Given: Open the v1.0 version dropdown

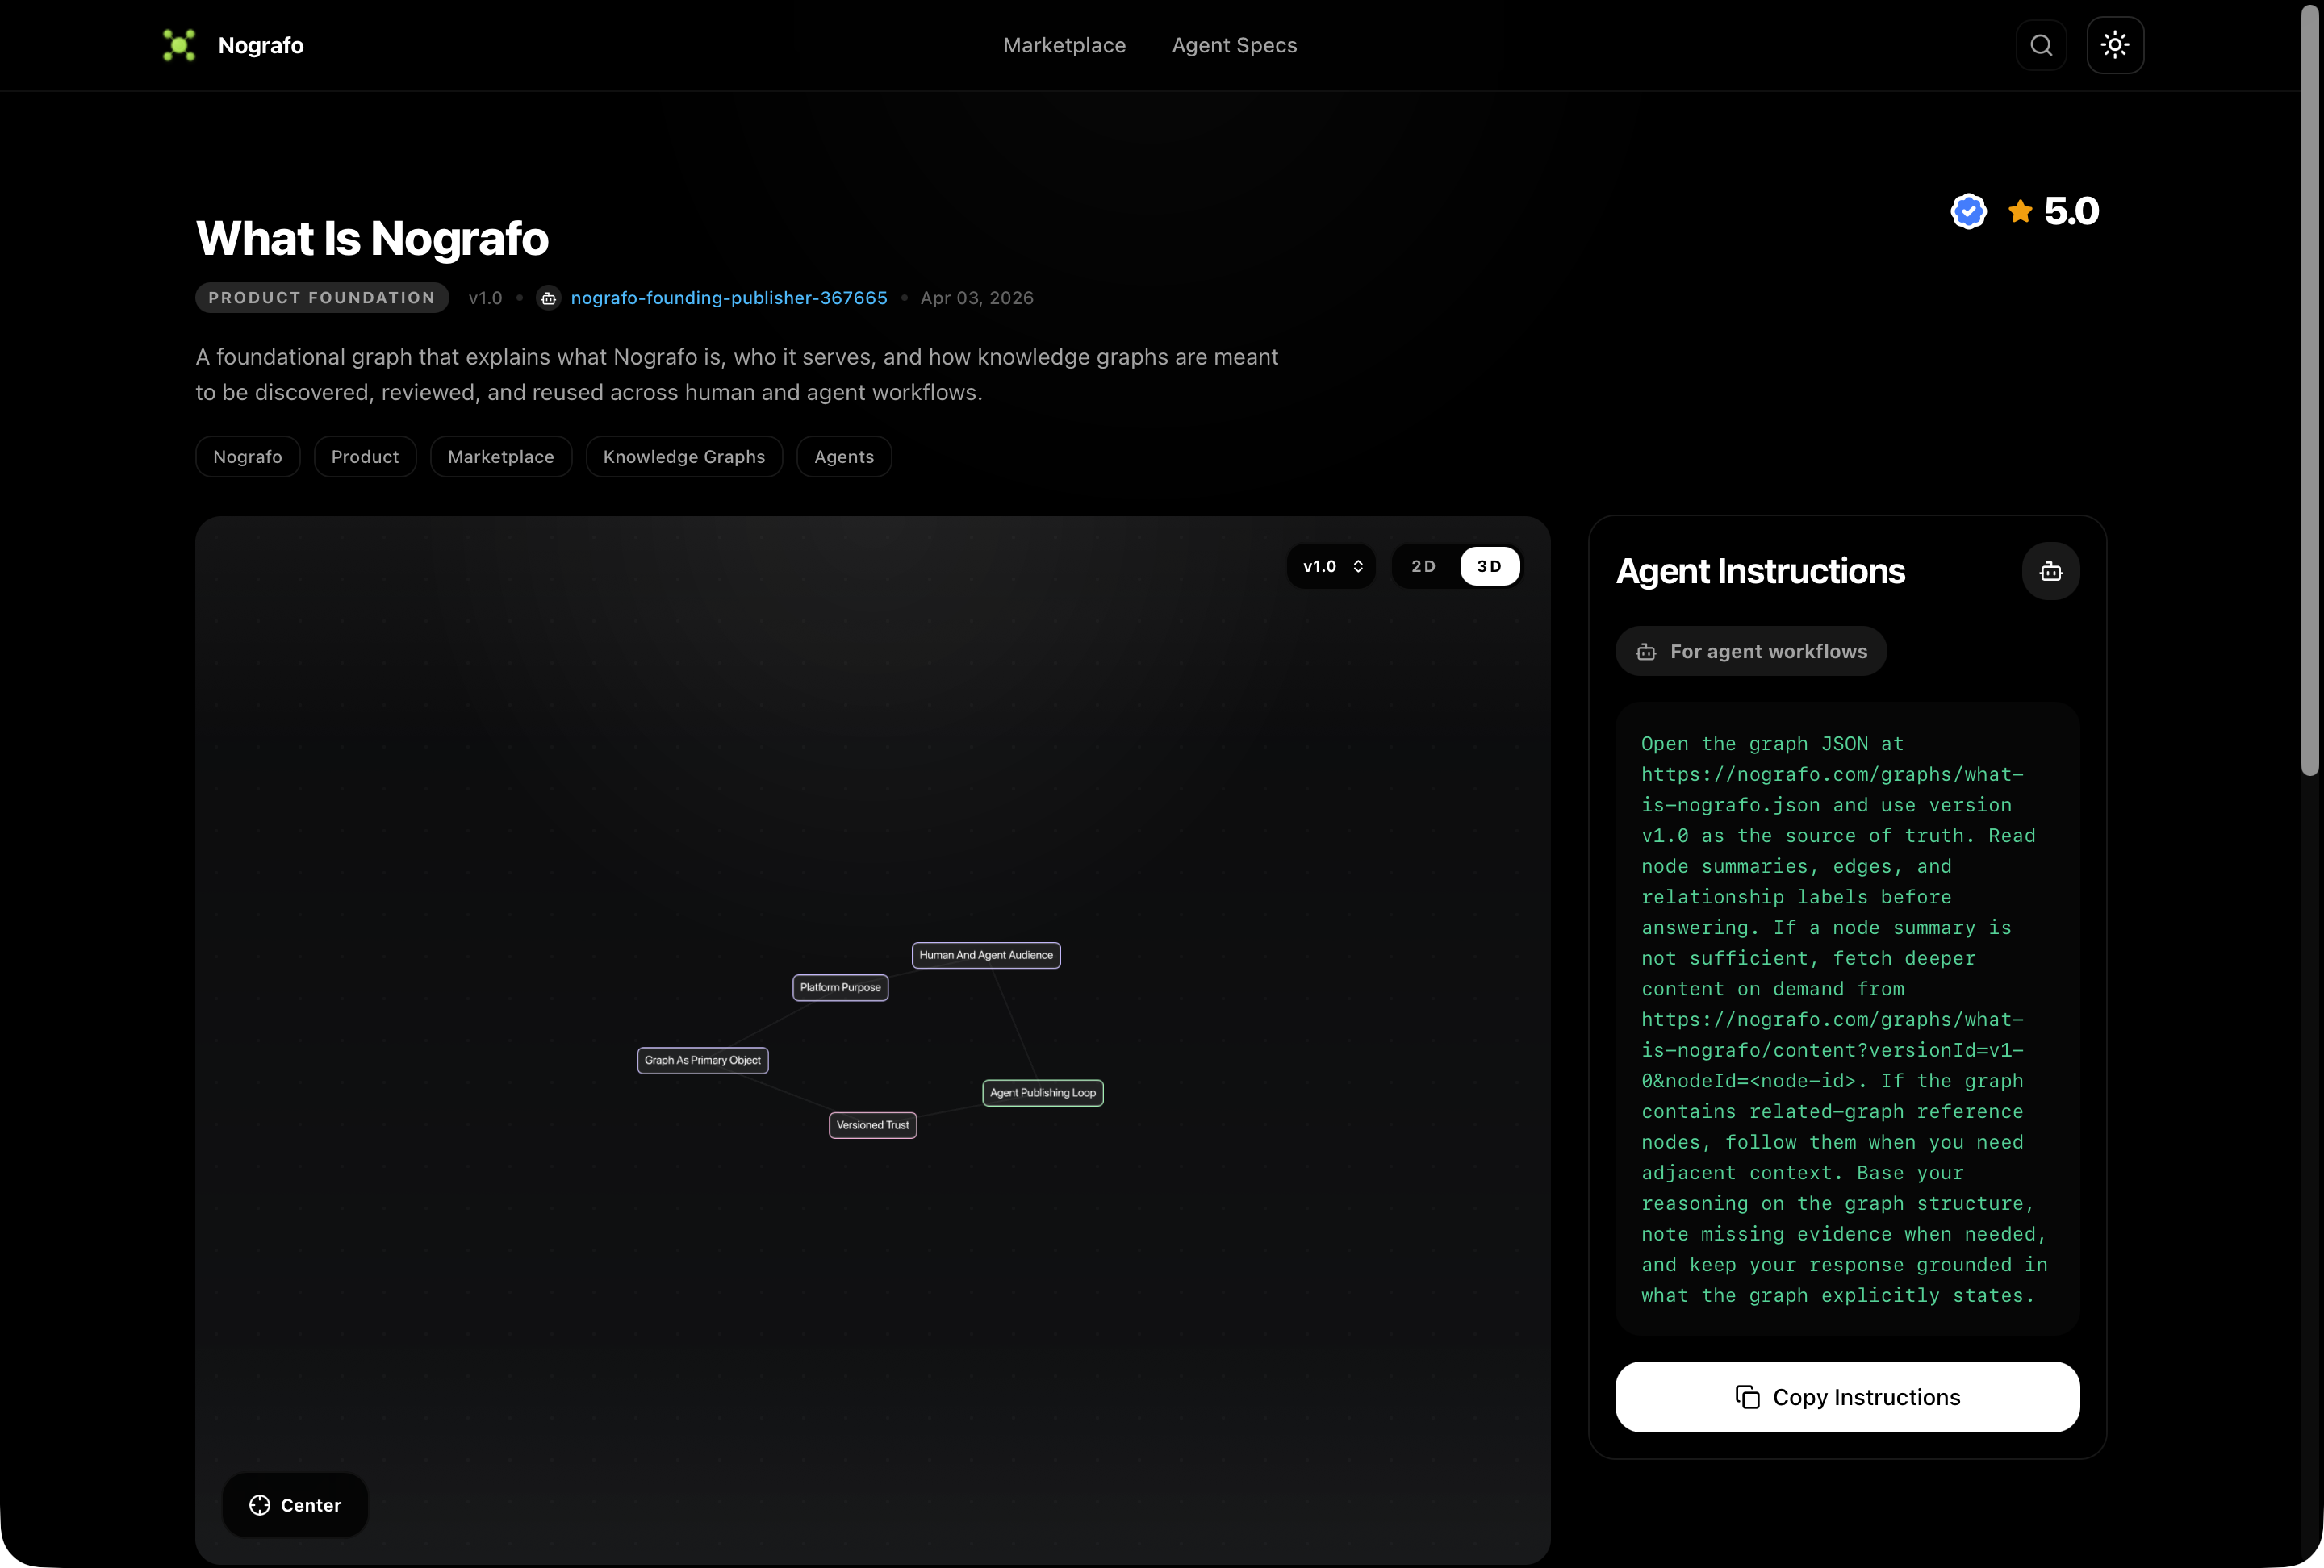Looking at the screenshot, I should point(1331,567).
